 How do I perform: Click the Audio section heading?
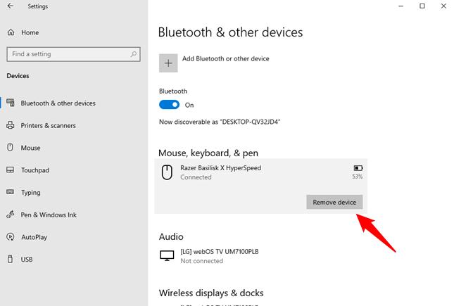click(171, 236)
